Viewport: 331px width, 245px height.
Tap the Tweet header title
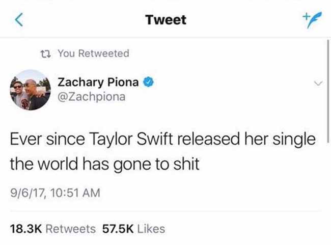[165, 20]
